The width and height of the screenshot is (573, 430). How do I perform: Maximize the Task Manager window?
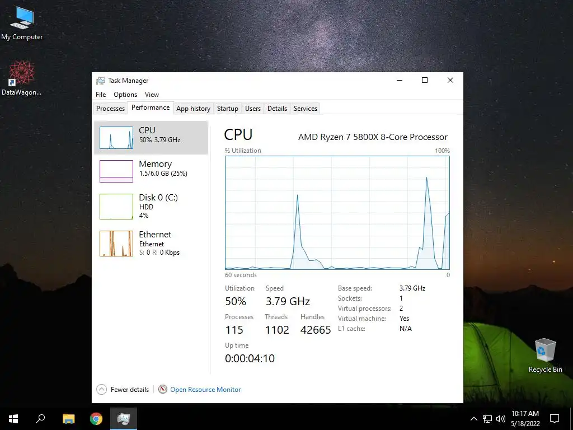425,80
